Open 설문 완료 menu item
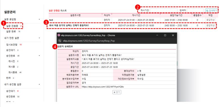This screenshot has height=107, width=219. tap(11, 31)
